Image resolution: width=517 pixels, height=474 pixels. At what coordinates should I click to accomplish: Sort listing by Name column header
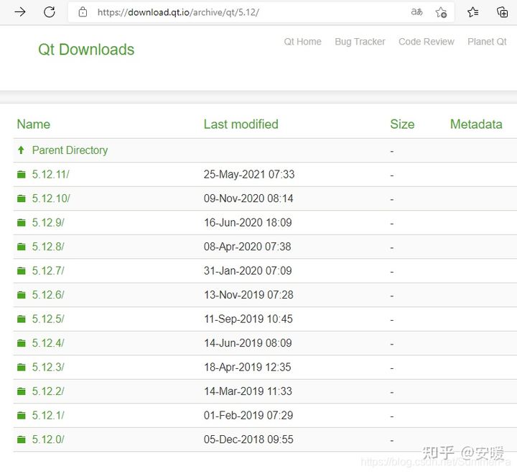(34, 124)
